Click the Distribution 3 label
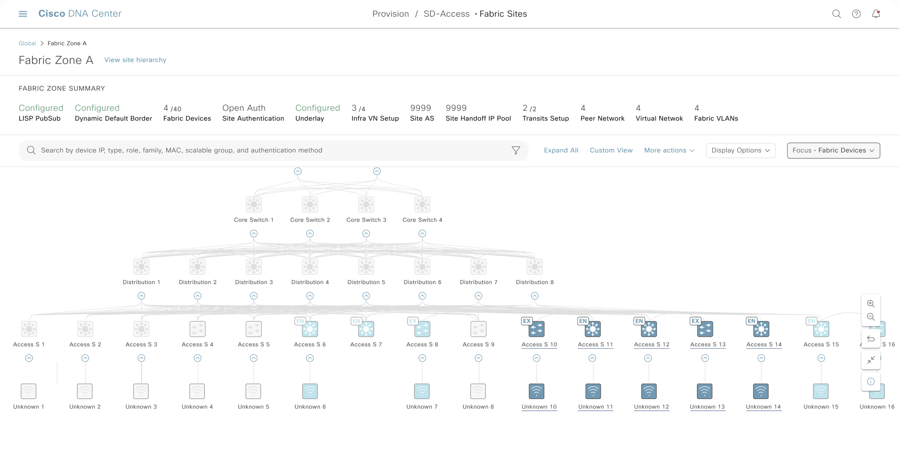This screenshot has width=899, height=467. pos(254,282)
